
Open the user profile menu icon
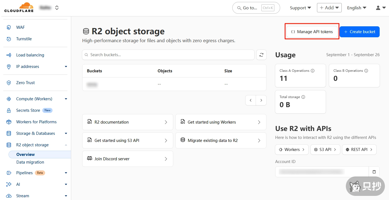tap(381, 8)
